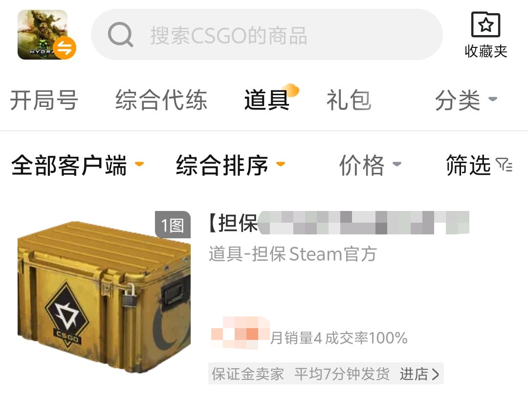Click the 筛选 filter funnel icon
The width and height of the screenshot is (528, 398).
pyautogui.click(x=504, y=165)
